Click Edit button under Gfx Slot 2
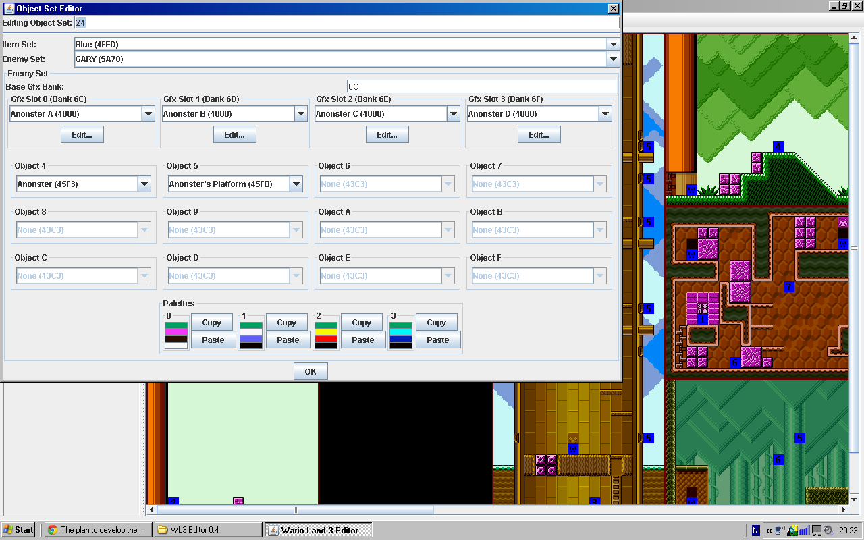Image resolution: width=864 pixels, height=540 pixels. pos(387,135)
